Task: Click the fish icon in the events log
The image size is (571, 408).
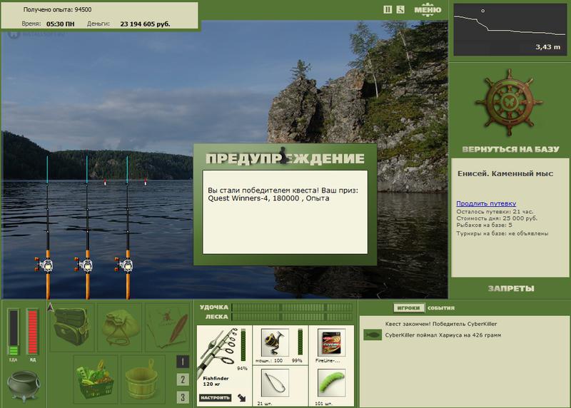Action: [372, 335]
